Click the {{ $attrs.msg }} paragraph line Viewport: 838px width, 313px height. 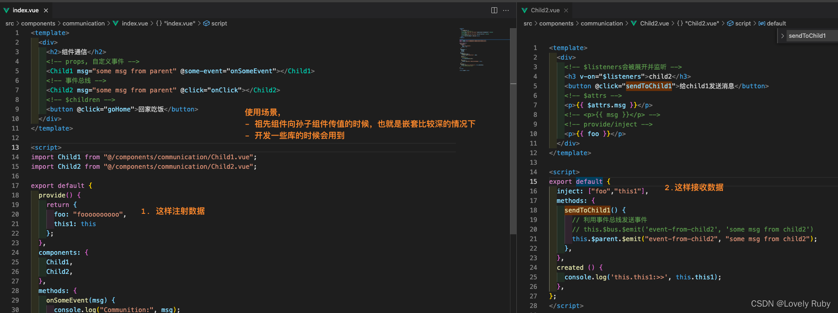coord(608,105)
